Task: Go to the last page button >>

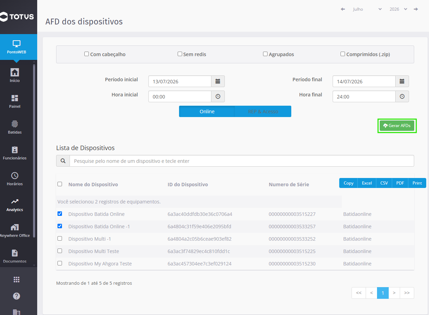Action: 407,293
